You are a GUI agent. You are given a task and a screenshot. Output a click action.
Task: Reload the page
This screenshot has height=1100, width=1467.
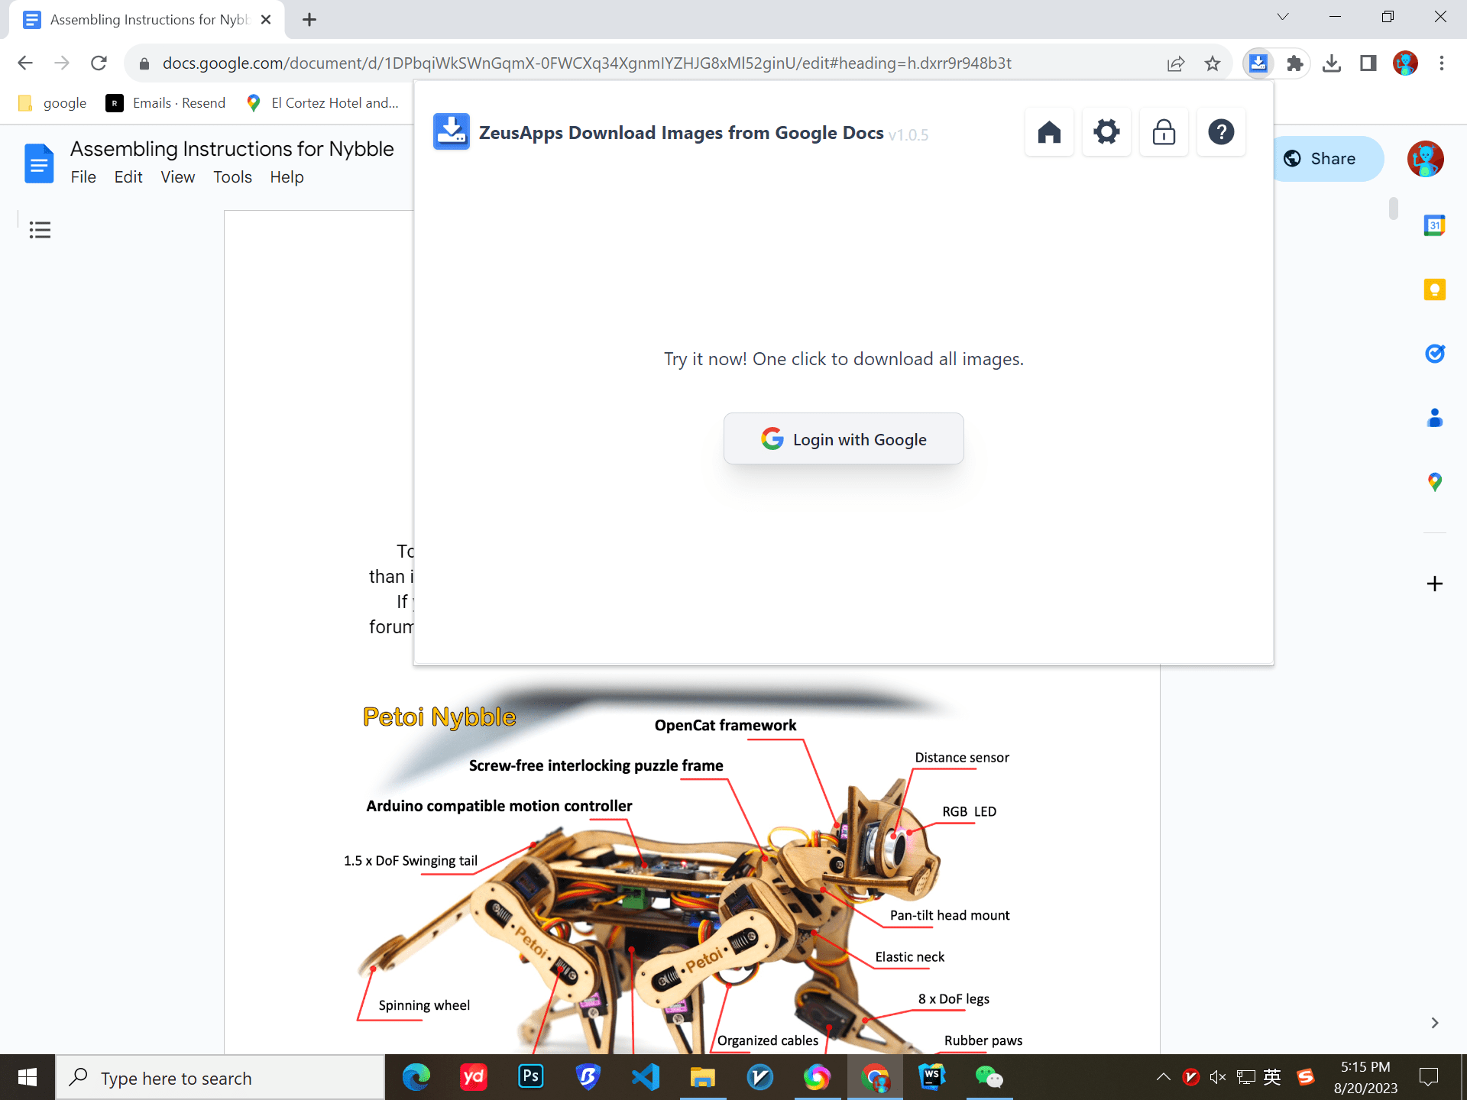[x=99, y=63]
